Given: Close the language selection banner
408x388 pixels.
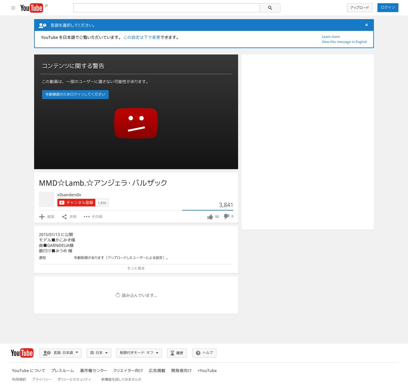Looking at the screenshot, I should pyautogui.click(x=367, y=25).
